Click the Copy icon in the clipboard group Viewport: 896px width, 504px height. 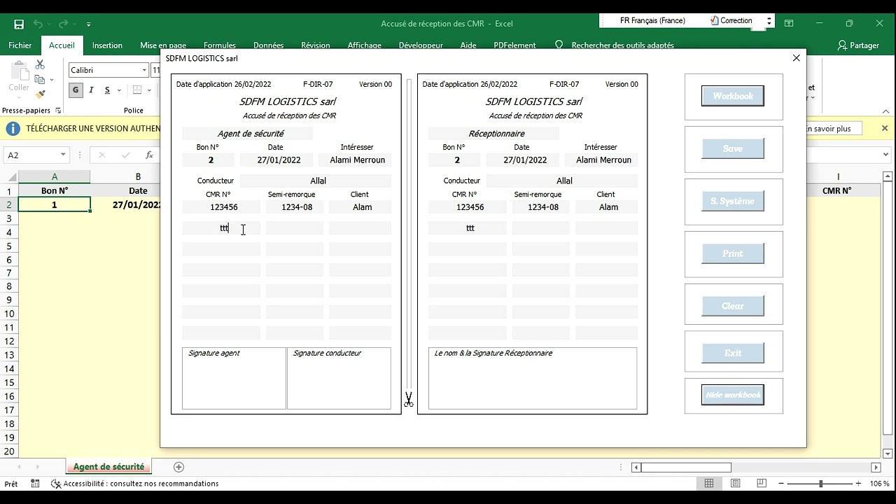tap(40, 79)
